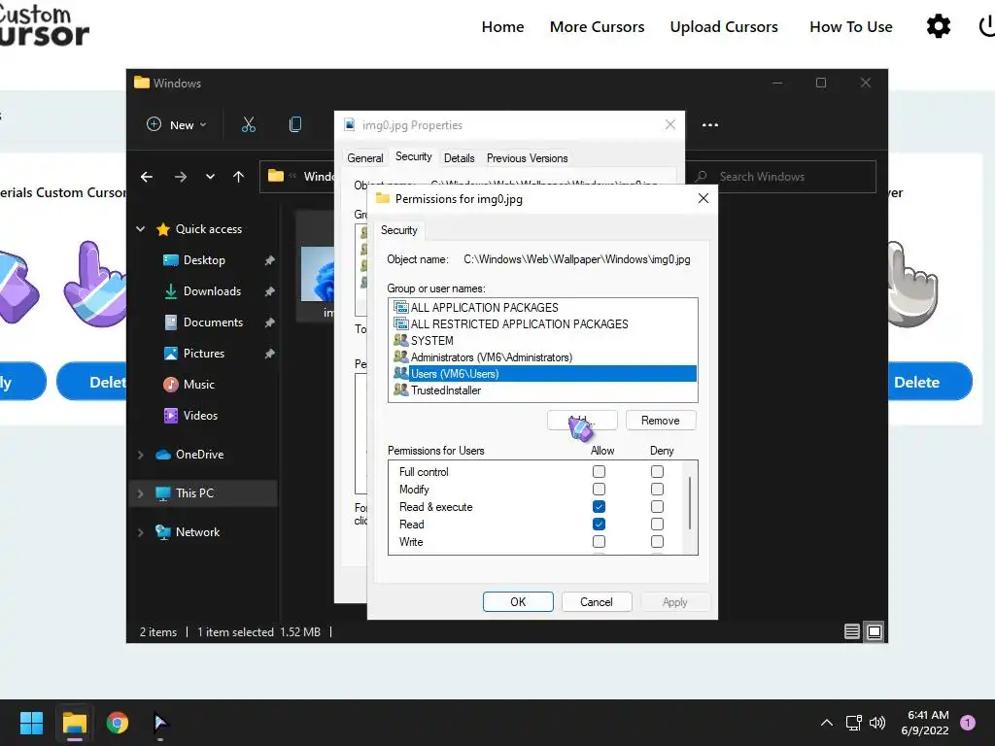Go up one folder level with Up arrow
Screen dimensions: 995x746
(238, 177)
